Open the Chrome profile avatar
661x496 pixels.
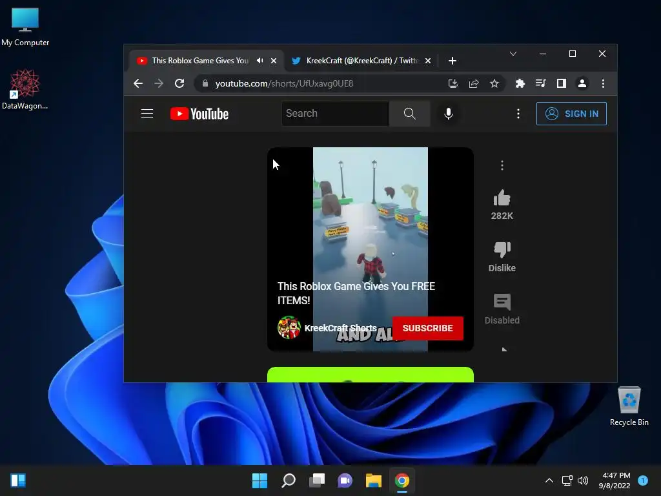click(582, 83)
